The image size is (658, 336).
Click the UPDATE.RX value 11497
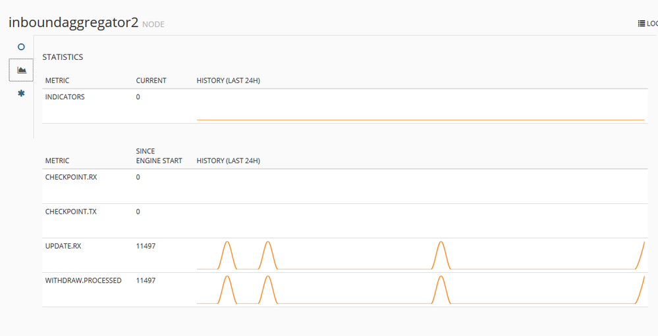tap(146, 246)
